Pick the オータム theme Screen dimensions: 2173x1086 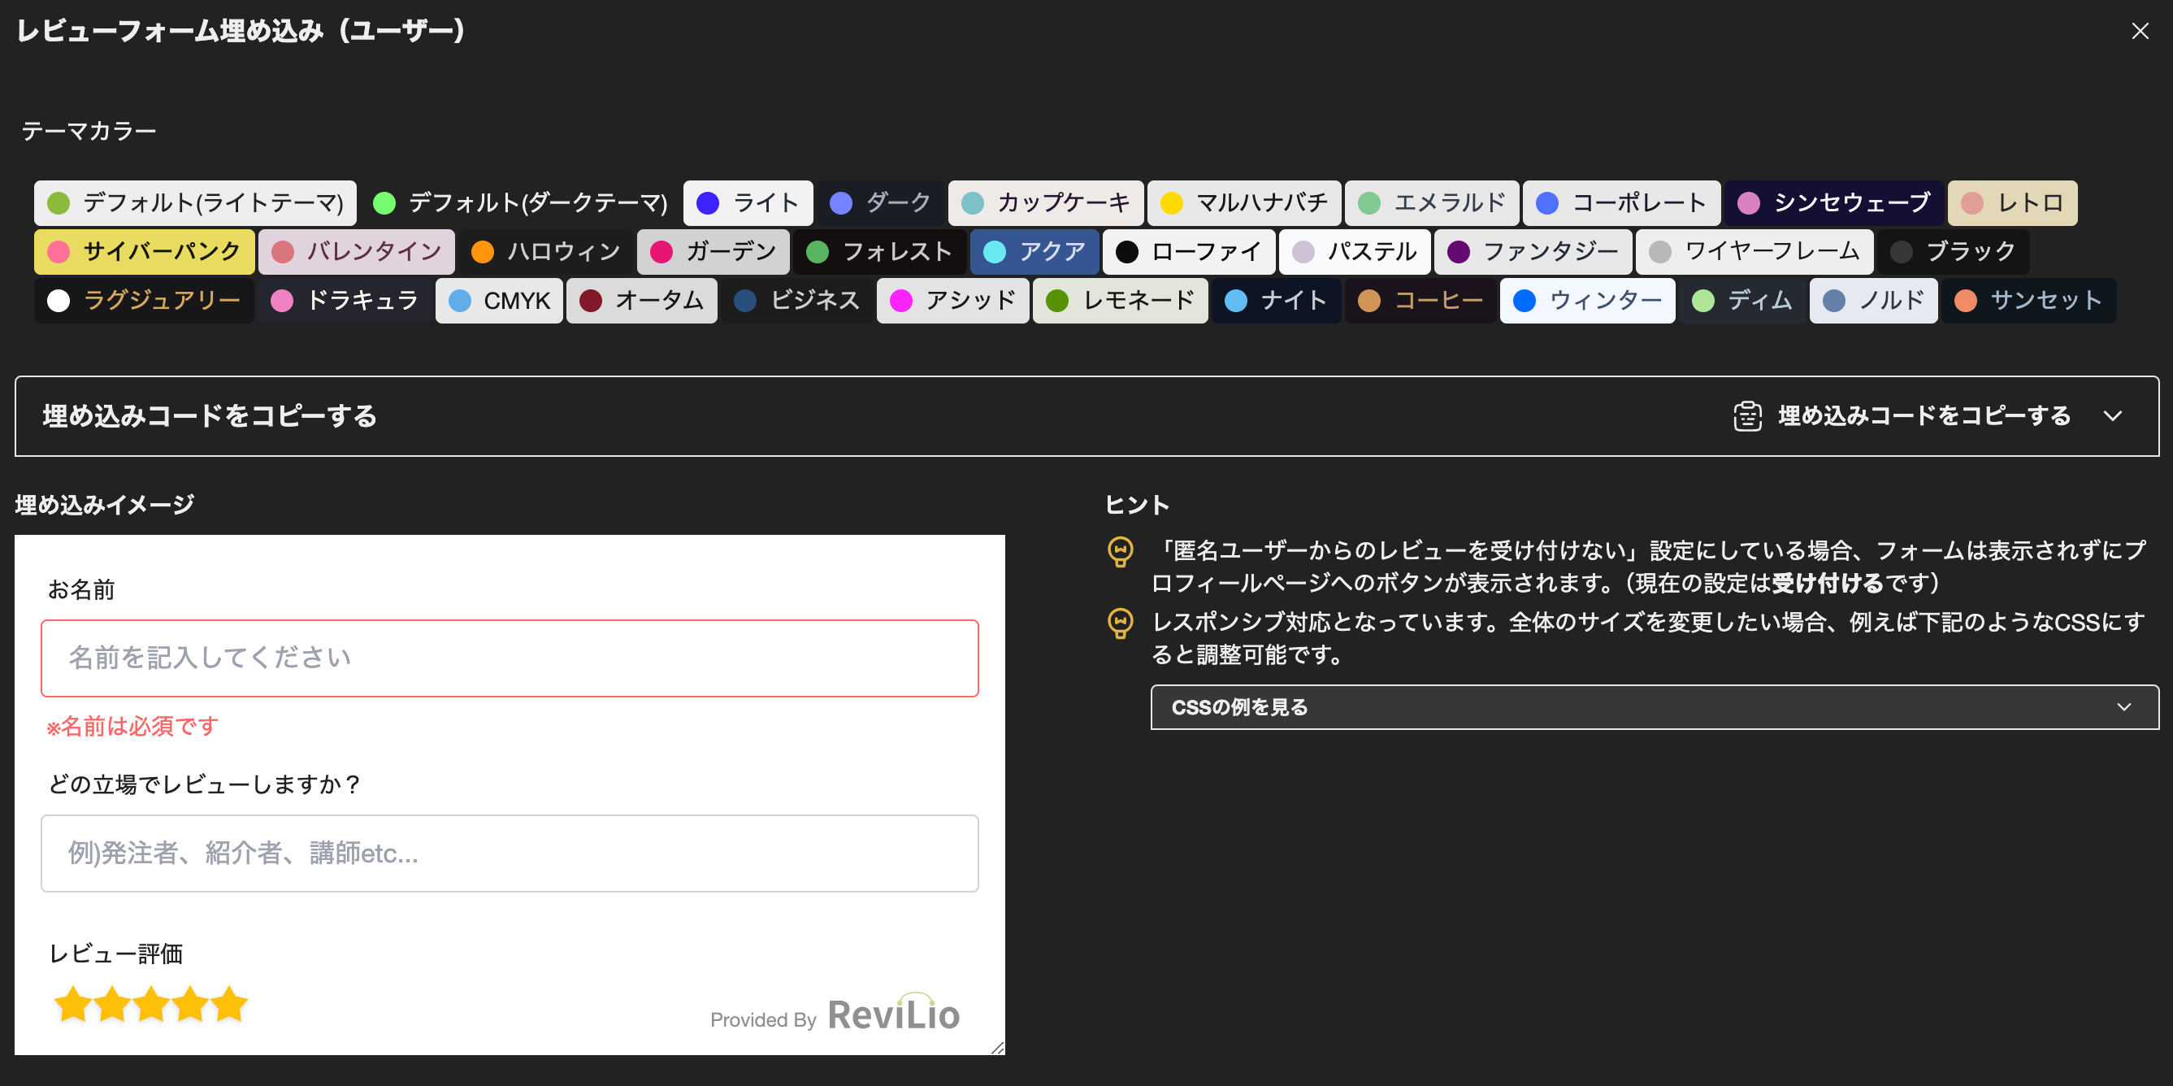tap(641, 301)
